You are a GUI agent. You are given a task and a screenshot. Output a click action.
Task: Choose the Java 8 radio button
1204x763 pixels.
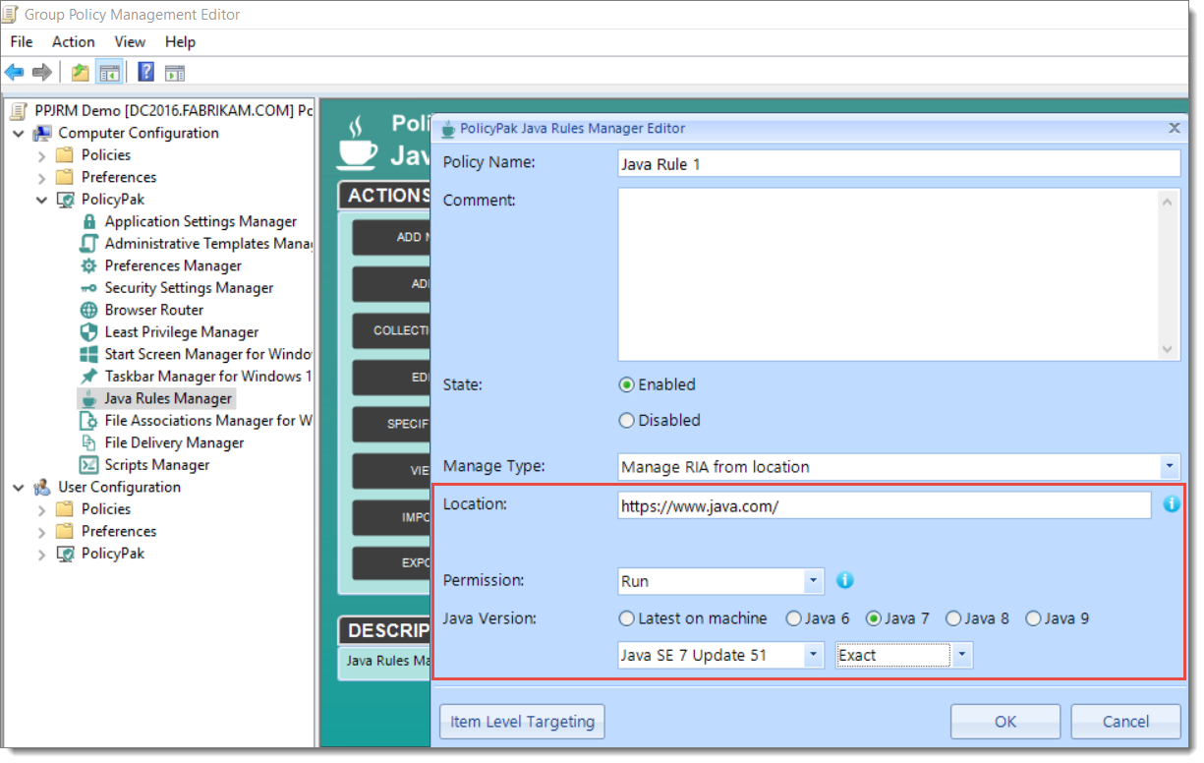tap(953, 618)
